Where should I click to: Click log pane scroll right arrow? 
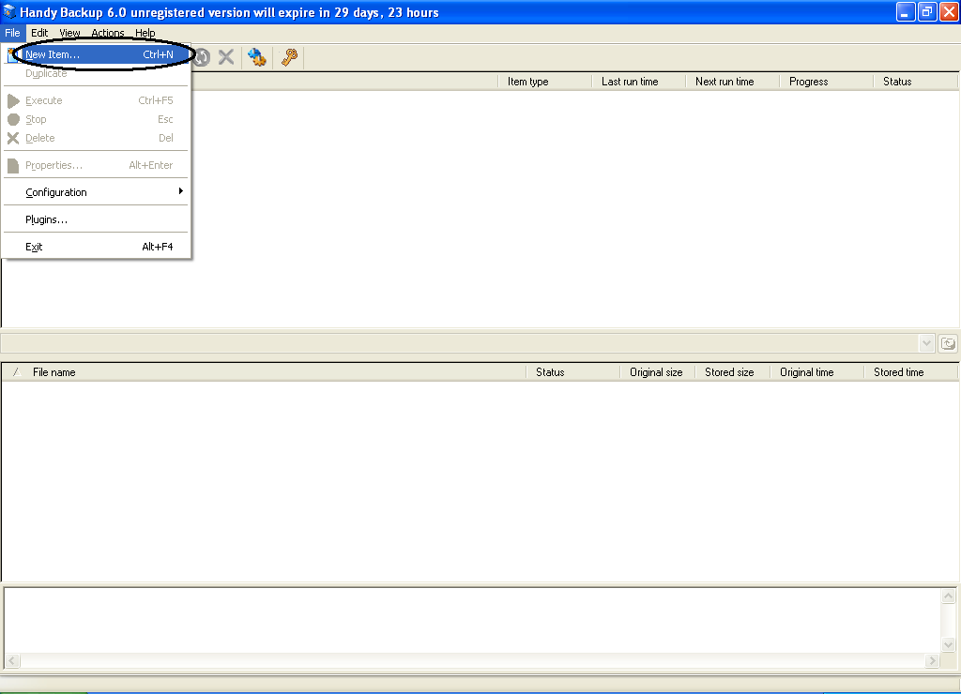pos(932,660)
